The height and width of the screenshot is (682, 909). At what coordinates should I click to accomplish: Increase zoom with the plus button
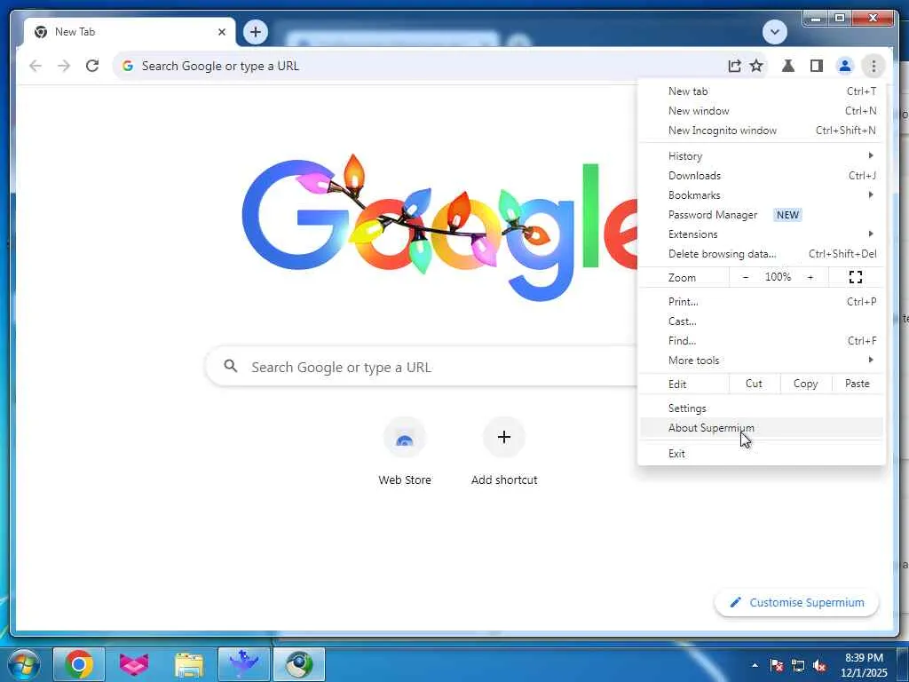pos(810,277)
